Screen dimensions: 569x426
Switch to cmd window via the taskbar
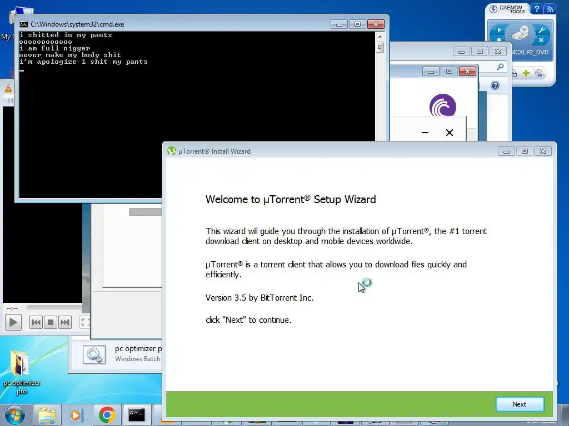click(x=137, y=415)
